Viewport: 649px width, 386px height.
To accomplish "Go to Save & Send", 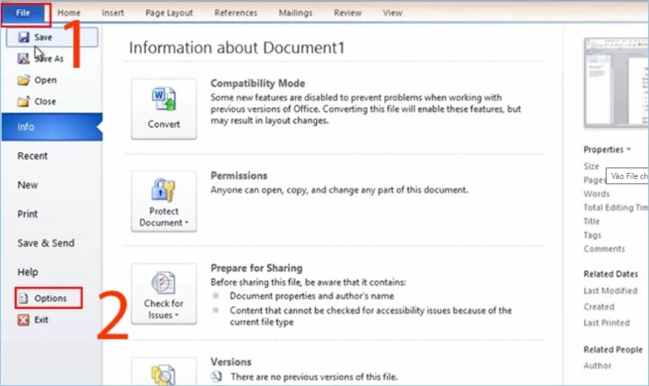I will pos(46,243).
